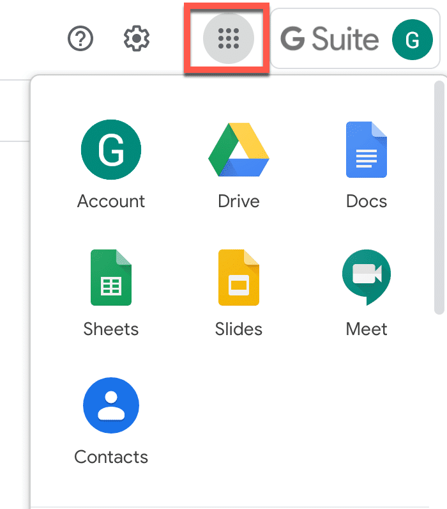Open the green G profile avatar
The height and width of the screenshot is (509, 447).
pos(413,40)
